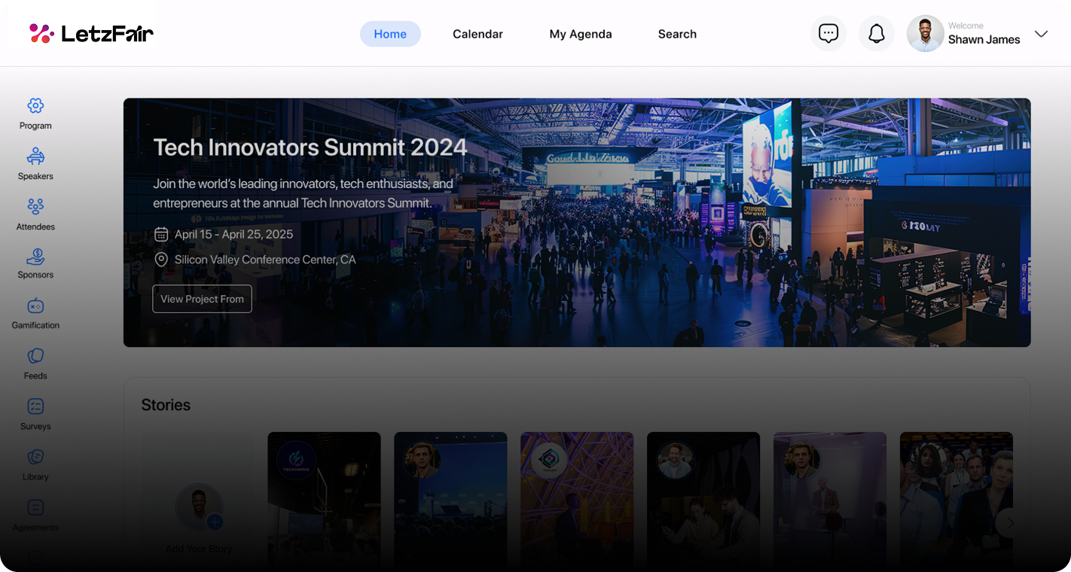Click the notifications bell icon
The width and height of the screenshot is (1071, 572).
pyautogui.click(x=877, y=34)
